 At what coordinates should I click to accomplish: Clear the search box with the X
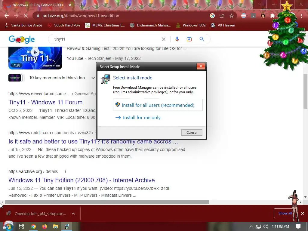pyautogui.click(x=163, y=39)
